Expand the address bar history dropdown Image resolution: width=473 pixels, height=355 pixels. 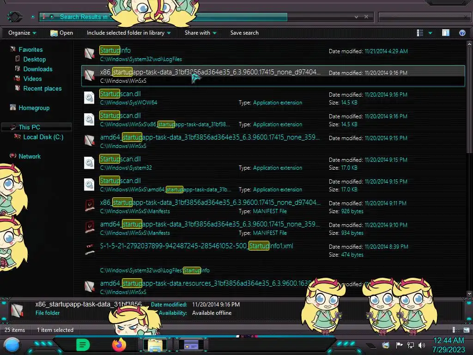[356, 17]
